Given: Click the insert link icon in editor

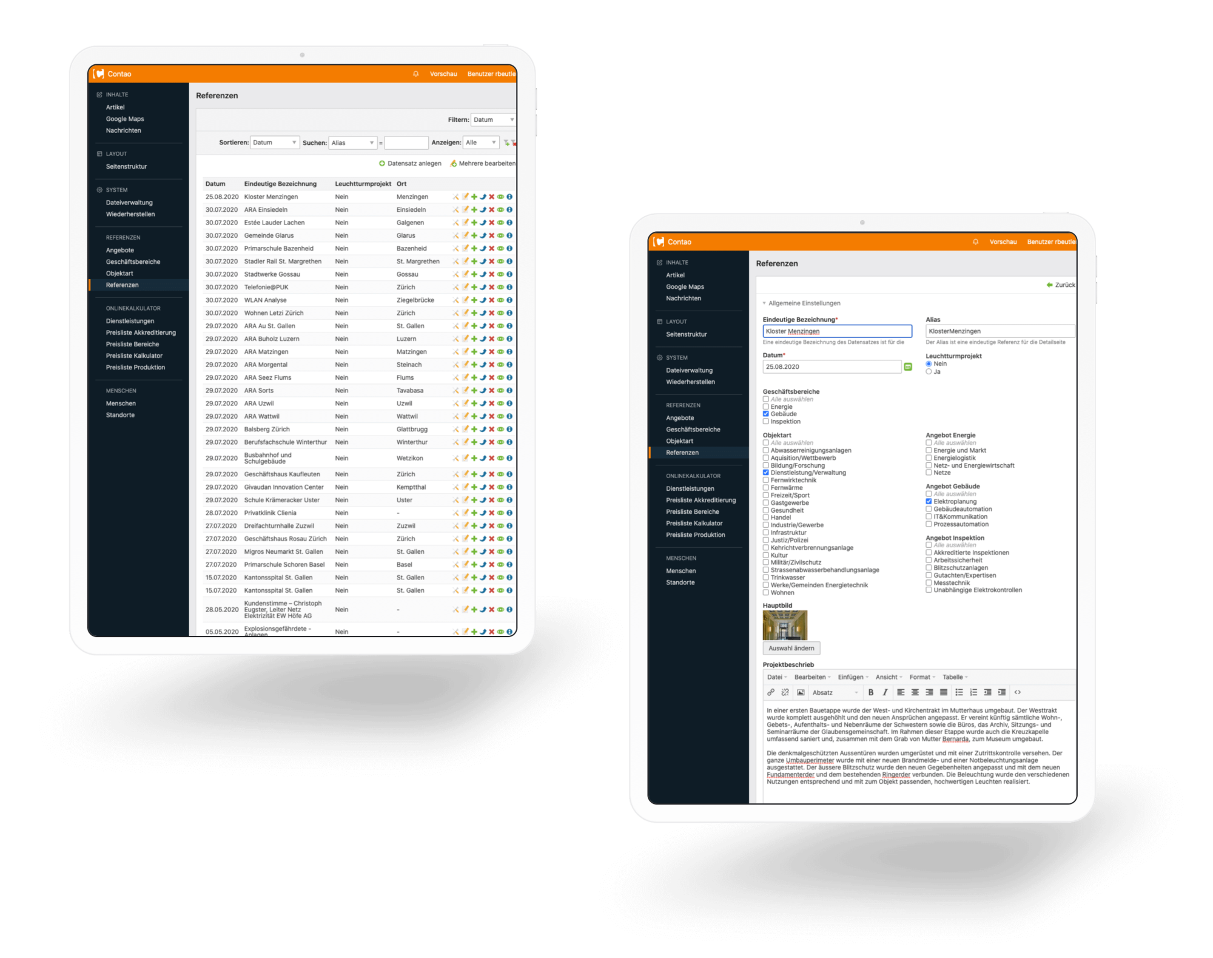Looking at the screenshot, I should (770, 692).
